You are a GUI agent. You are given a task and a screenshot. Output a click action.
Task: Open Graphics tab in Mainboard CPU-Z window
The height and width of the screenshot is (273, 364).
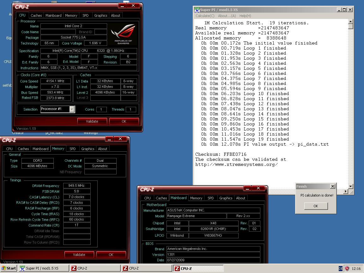point(226,198)
